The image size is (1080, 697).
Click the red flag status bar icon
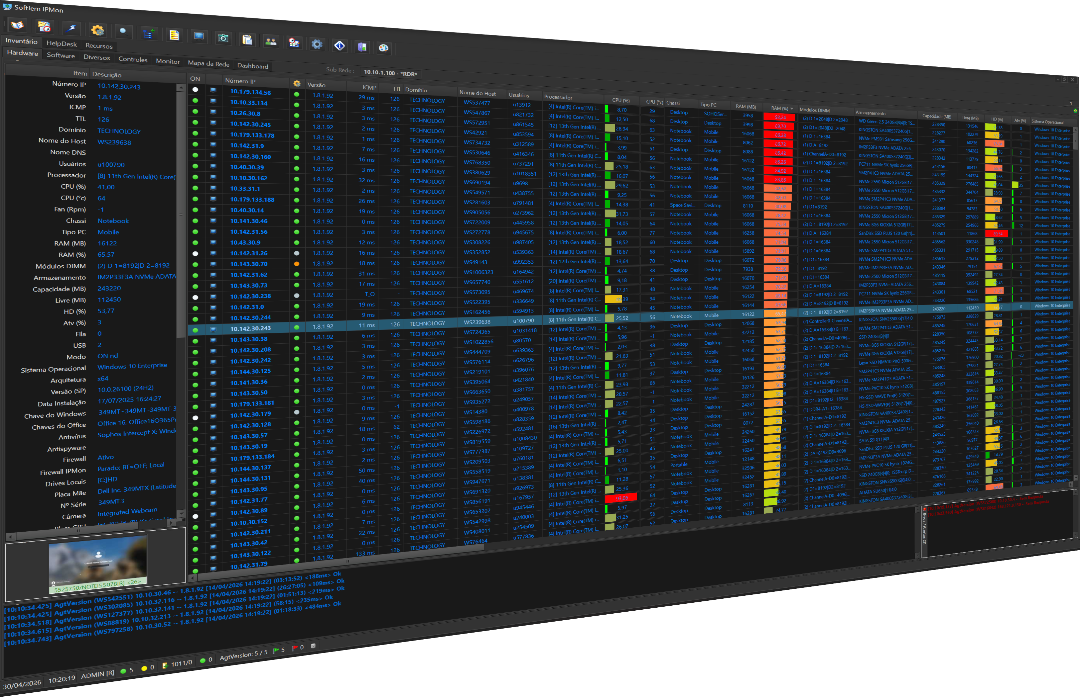(x=295, y=648)
